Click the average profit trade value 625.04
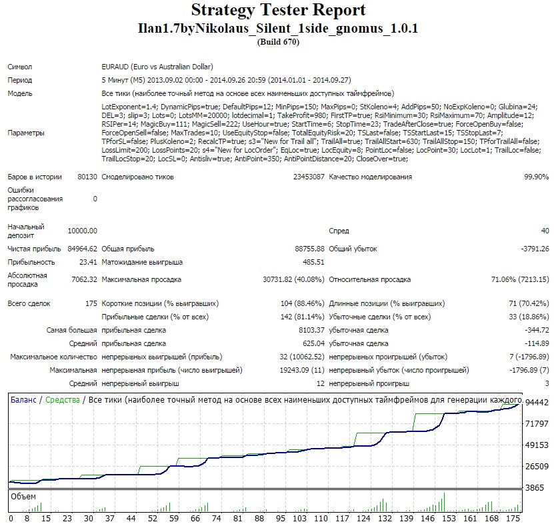The image size is (554, 524). [313, 344]
